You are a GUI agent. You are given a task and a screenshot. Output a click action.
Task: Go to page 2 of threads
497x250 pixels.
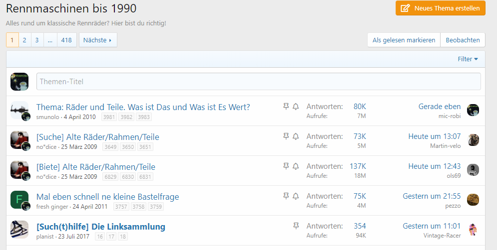click(25, 40)
